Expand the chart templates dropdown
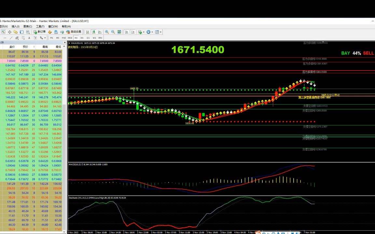The image size is (375, 234). click(161, 32)
